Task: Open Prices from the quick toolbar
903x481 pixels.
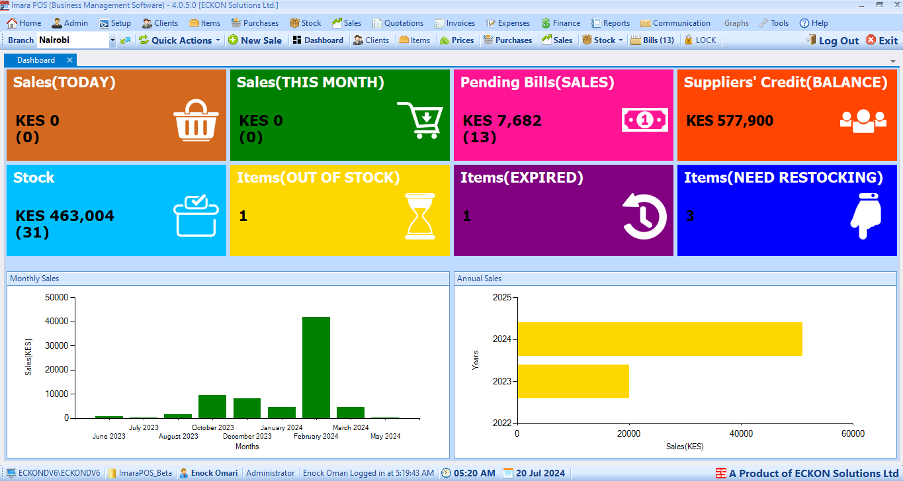Action: coord(456,40)
